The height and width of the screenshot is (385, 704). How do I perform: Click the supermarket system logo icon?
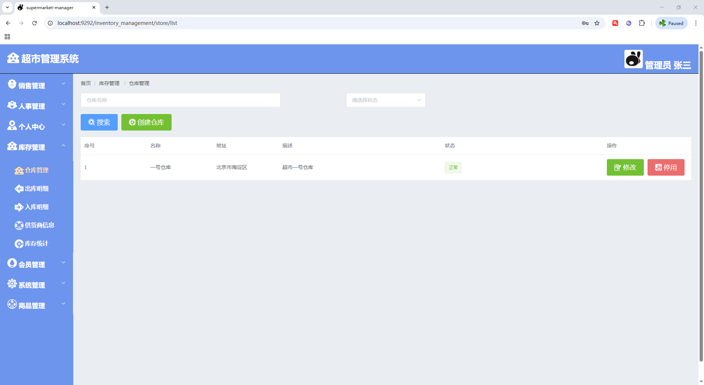coord(13,58)
